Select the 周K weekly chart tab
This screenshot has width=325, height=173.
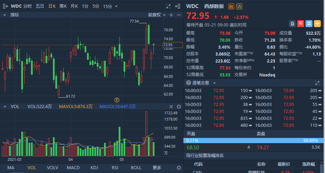pyautogui.click(x=63, y=6)
